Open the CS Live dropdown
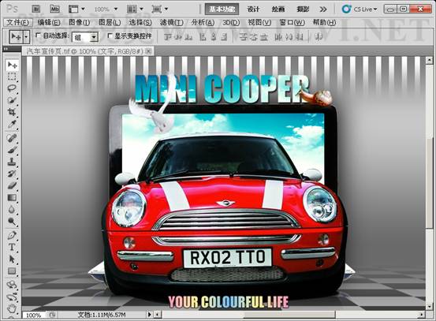436x321 pixels. 360,9
